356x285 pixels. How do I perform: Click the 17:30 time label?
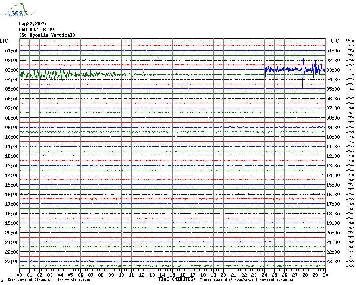point(333,204)
